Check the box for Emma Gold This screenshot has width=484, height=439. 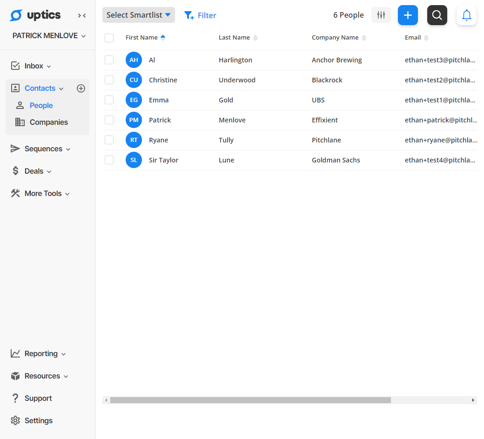point(109,100)
